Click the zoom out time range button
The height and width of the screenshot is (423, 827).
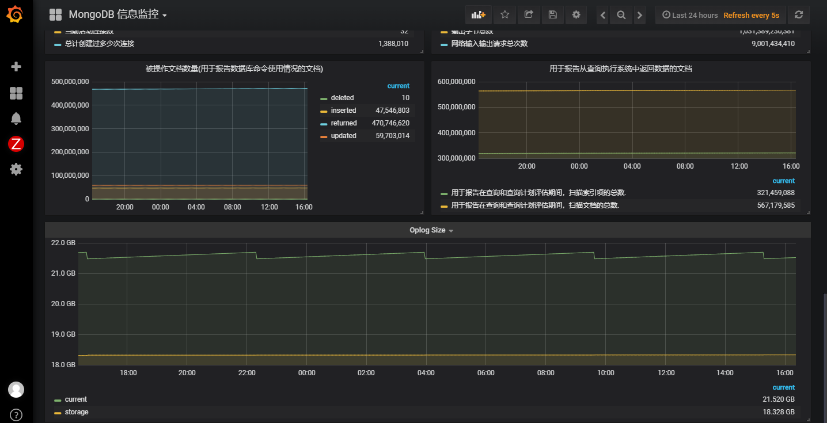tap(621, 16)
